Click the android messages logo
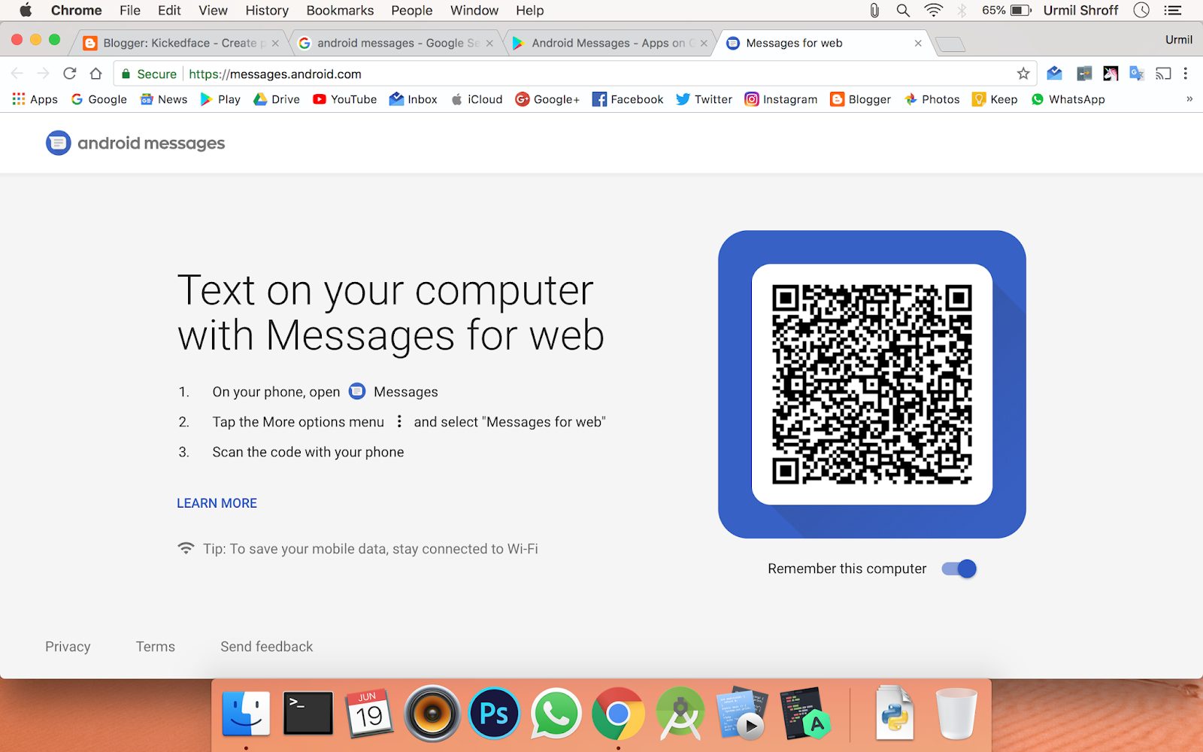 tap(135, 143)
